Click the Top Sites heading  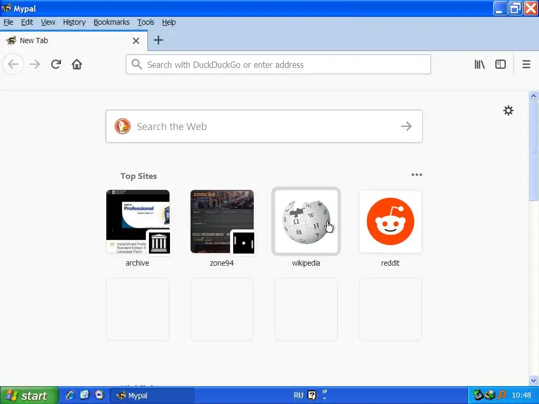(138, 176)
